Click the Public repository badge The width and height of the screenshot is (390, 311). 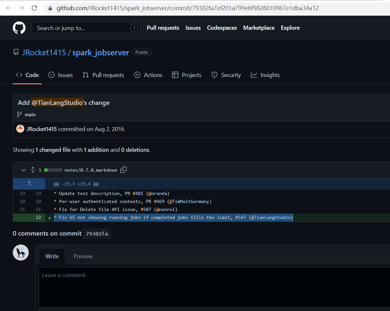[x=142, y=52]
